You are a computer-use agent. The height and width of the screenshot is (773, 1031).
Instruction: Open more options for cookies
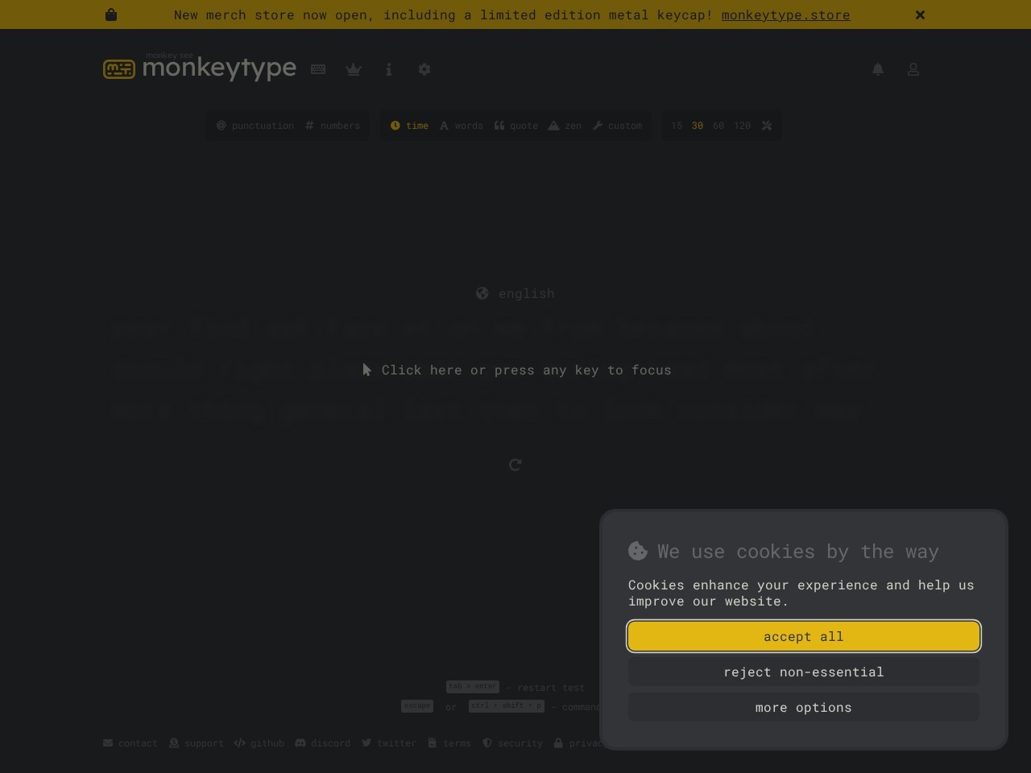(804, 707)
